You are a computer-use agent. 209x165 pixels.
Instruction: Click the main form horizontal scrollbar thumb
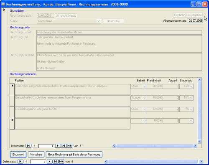tap(153, 161)
